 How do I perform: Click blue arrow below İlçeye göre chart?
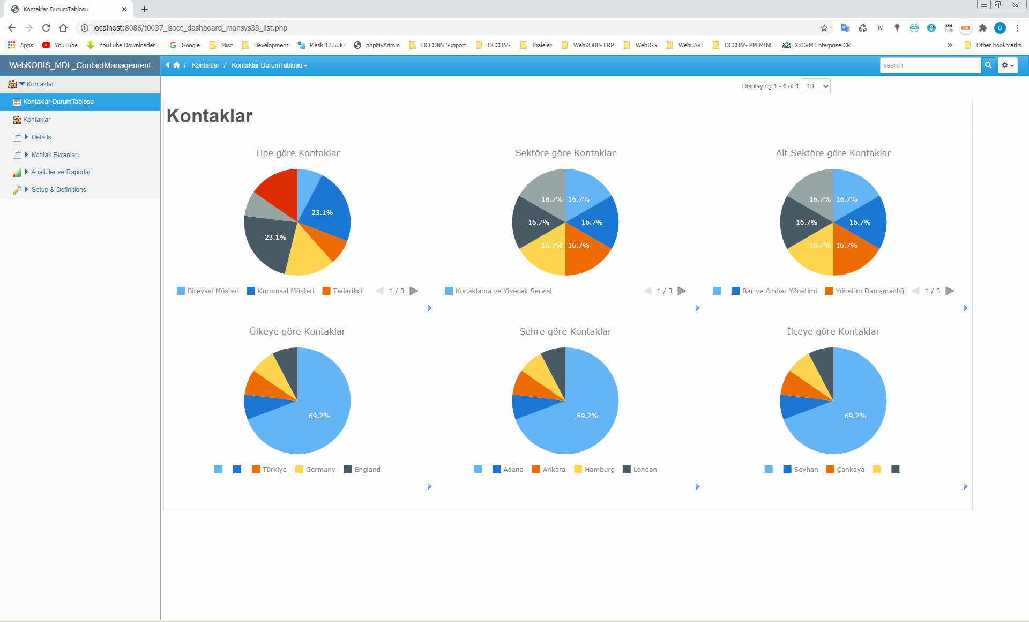pos(965,486)
